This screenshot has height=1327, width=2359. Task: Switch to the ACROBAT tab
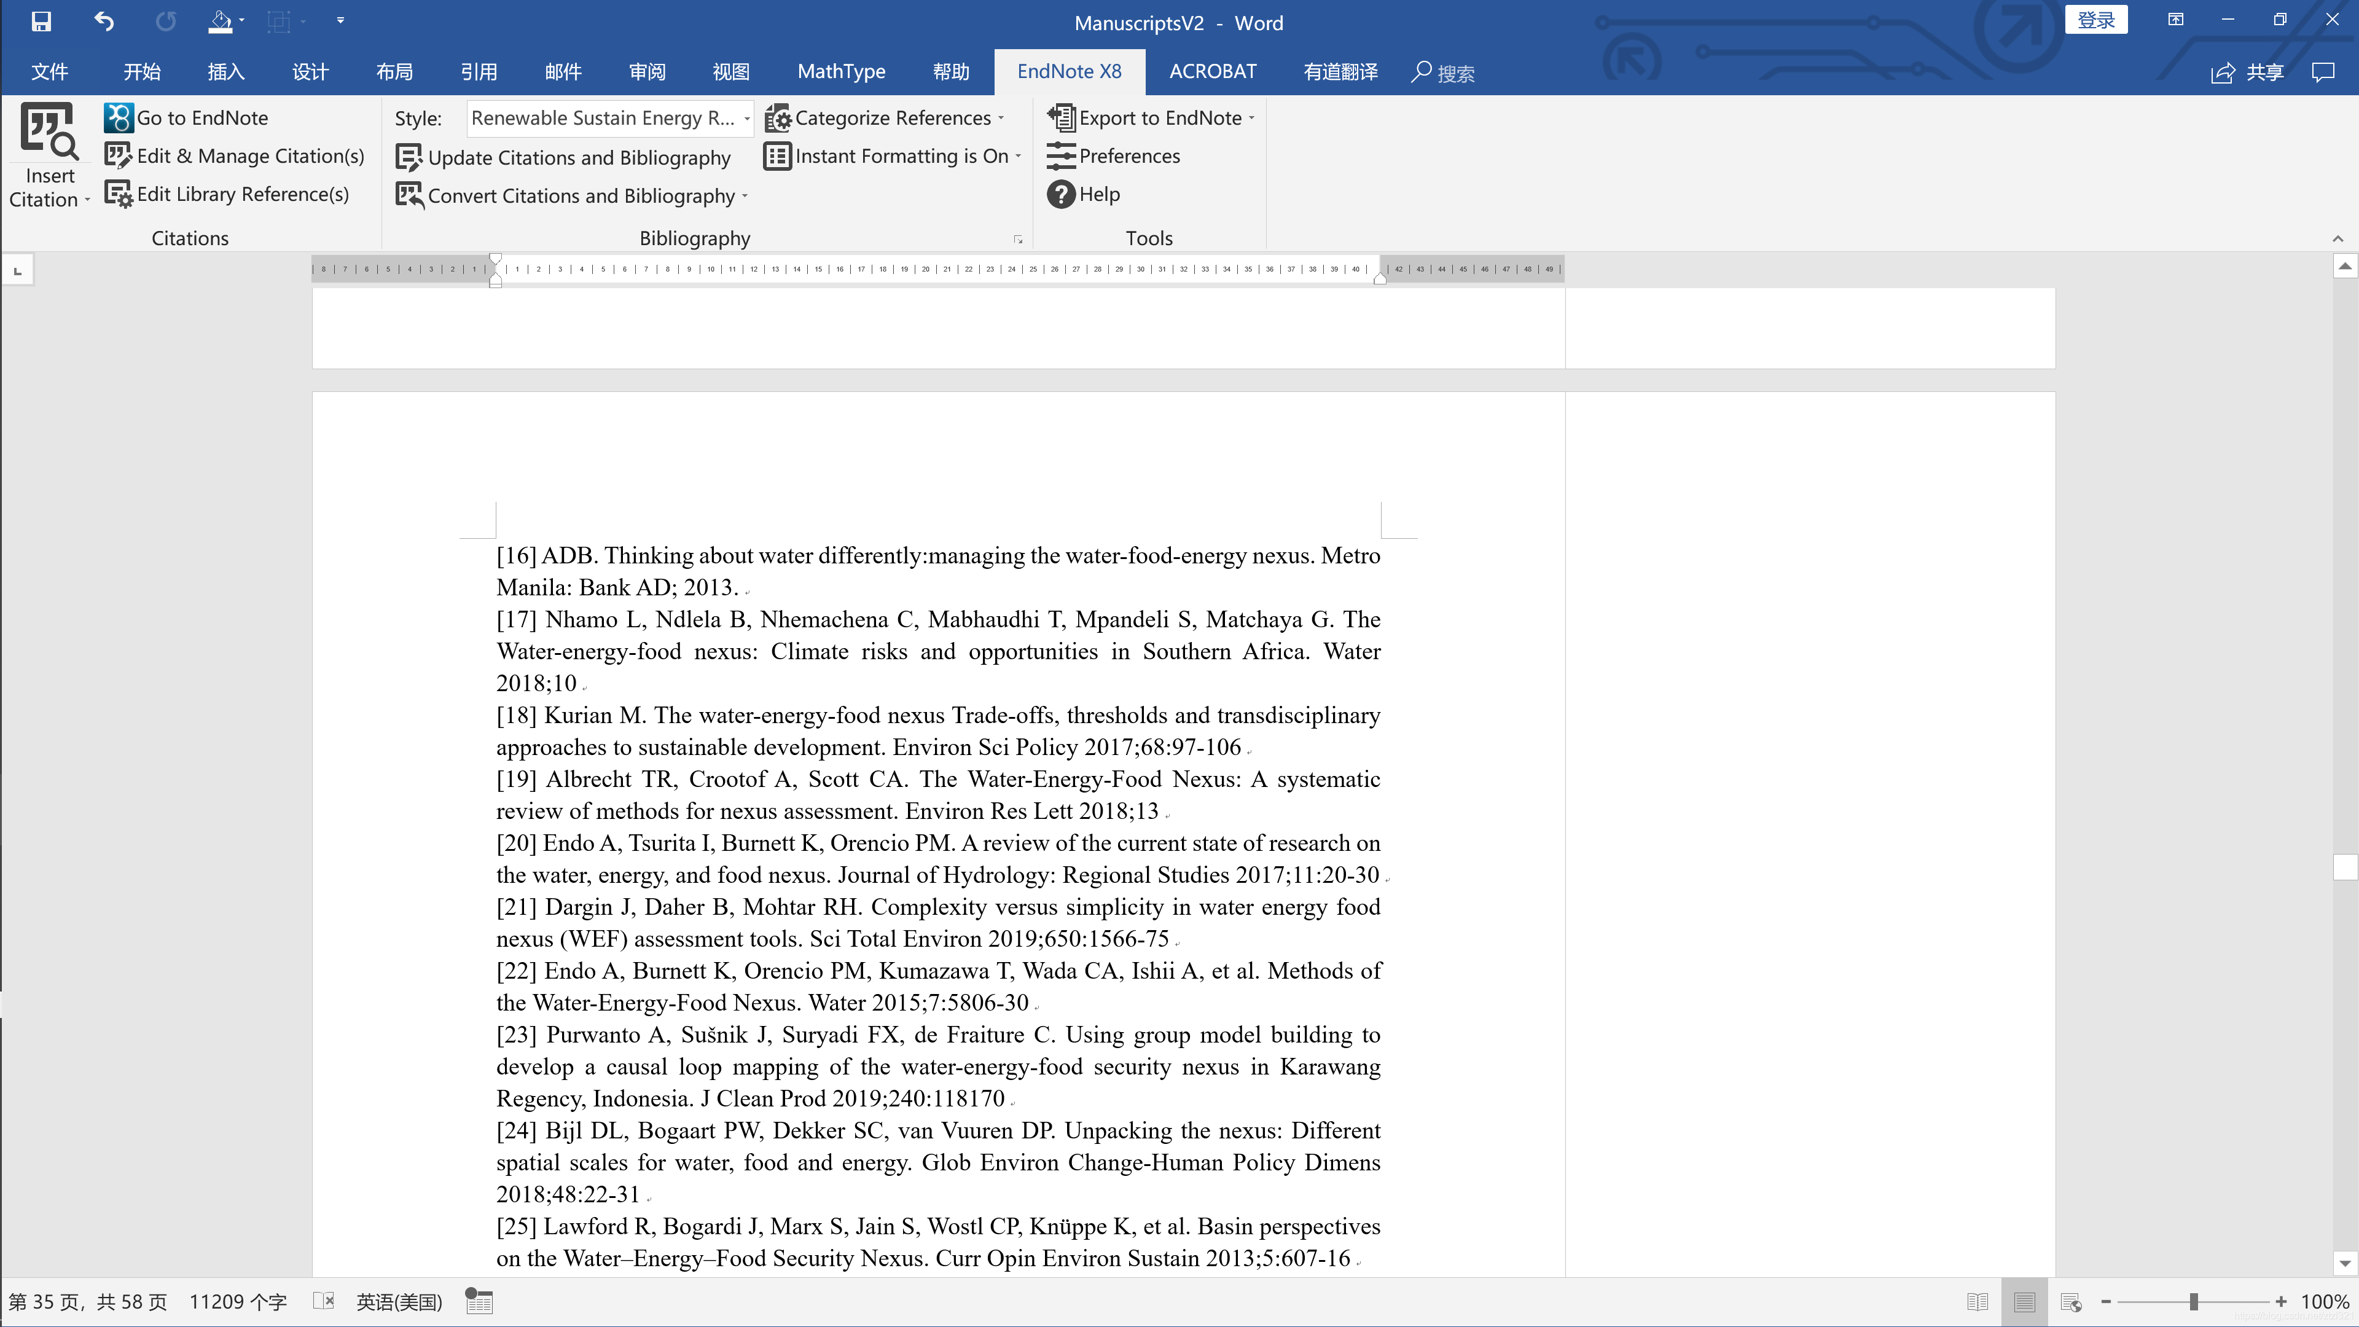pyautogui.click(x=1213, y=71)
